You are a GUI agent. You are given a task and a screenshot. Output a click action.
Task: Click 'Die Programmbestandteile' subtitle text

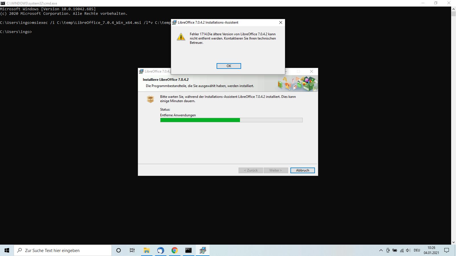tap(200, 86)
